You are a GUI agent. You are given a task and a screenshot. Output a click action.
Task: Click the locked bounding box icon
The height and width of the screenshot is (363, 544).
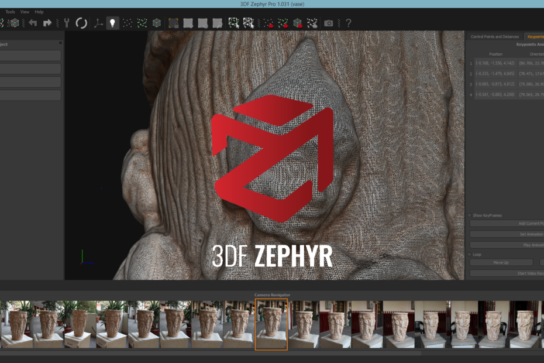coord(174,23)
